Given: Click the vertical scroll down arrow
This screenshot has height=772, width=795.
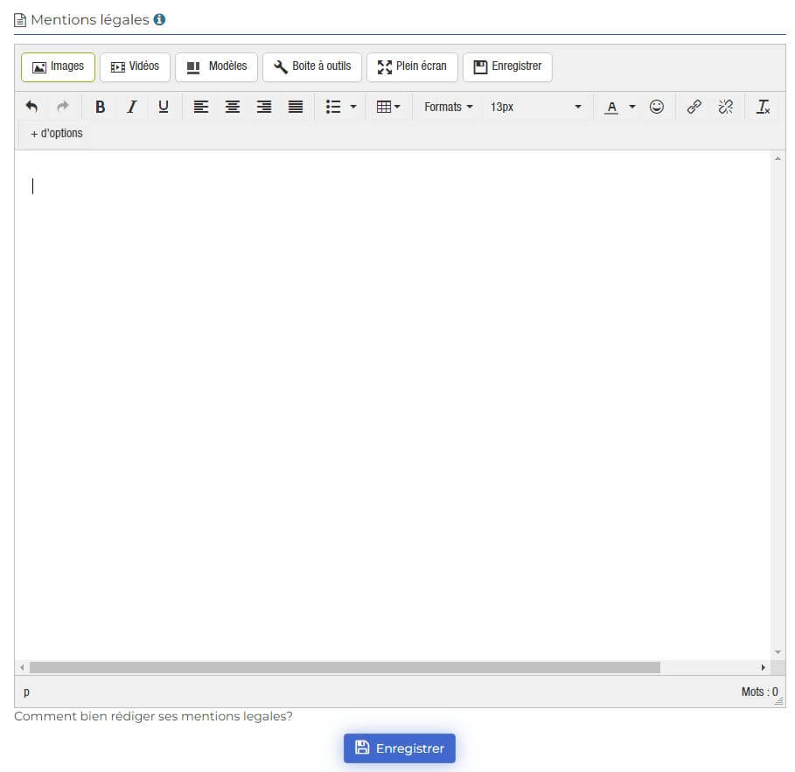Looking at the screenshot, I should pos(778,652).
